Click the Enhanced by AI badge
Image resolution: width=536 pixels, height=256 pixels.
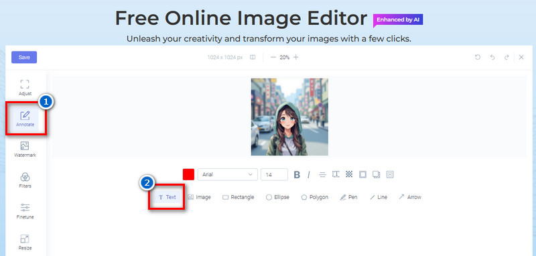[398, 20]
